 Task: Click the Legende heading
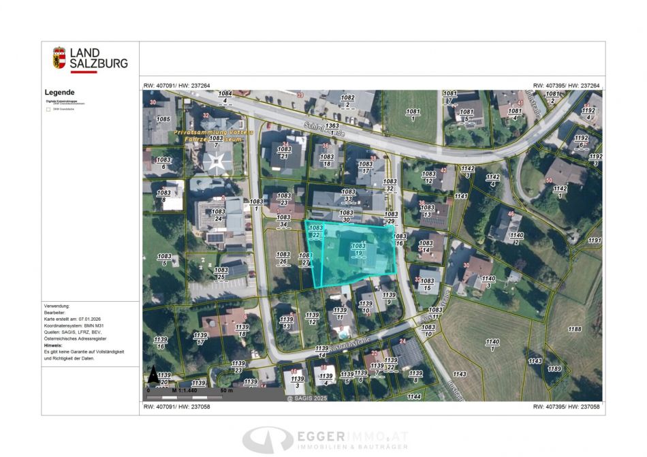click(x=59, y=92)
